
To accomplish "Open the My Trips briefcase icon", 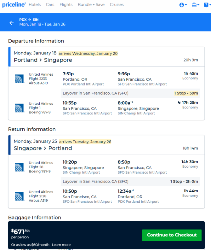I will 194,5.
